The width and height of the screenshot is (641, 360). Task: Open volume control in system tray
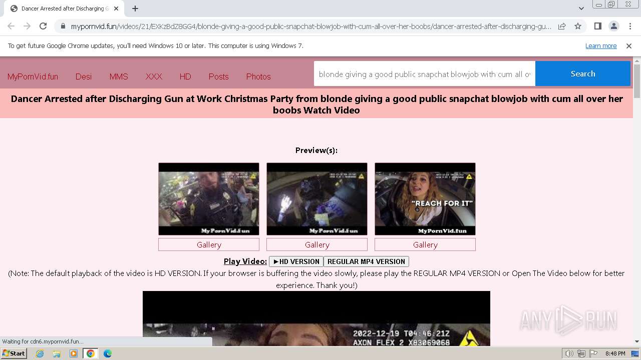coord(569,353)
